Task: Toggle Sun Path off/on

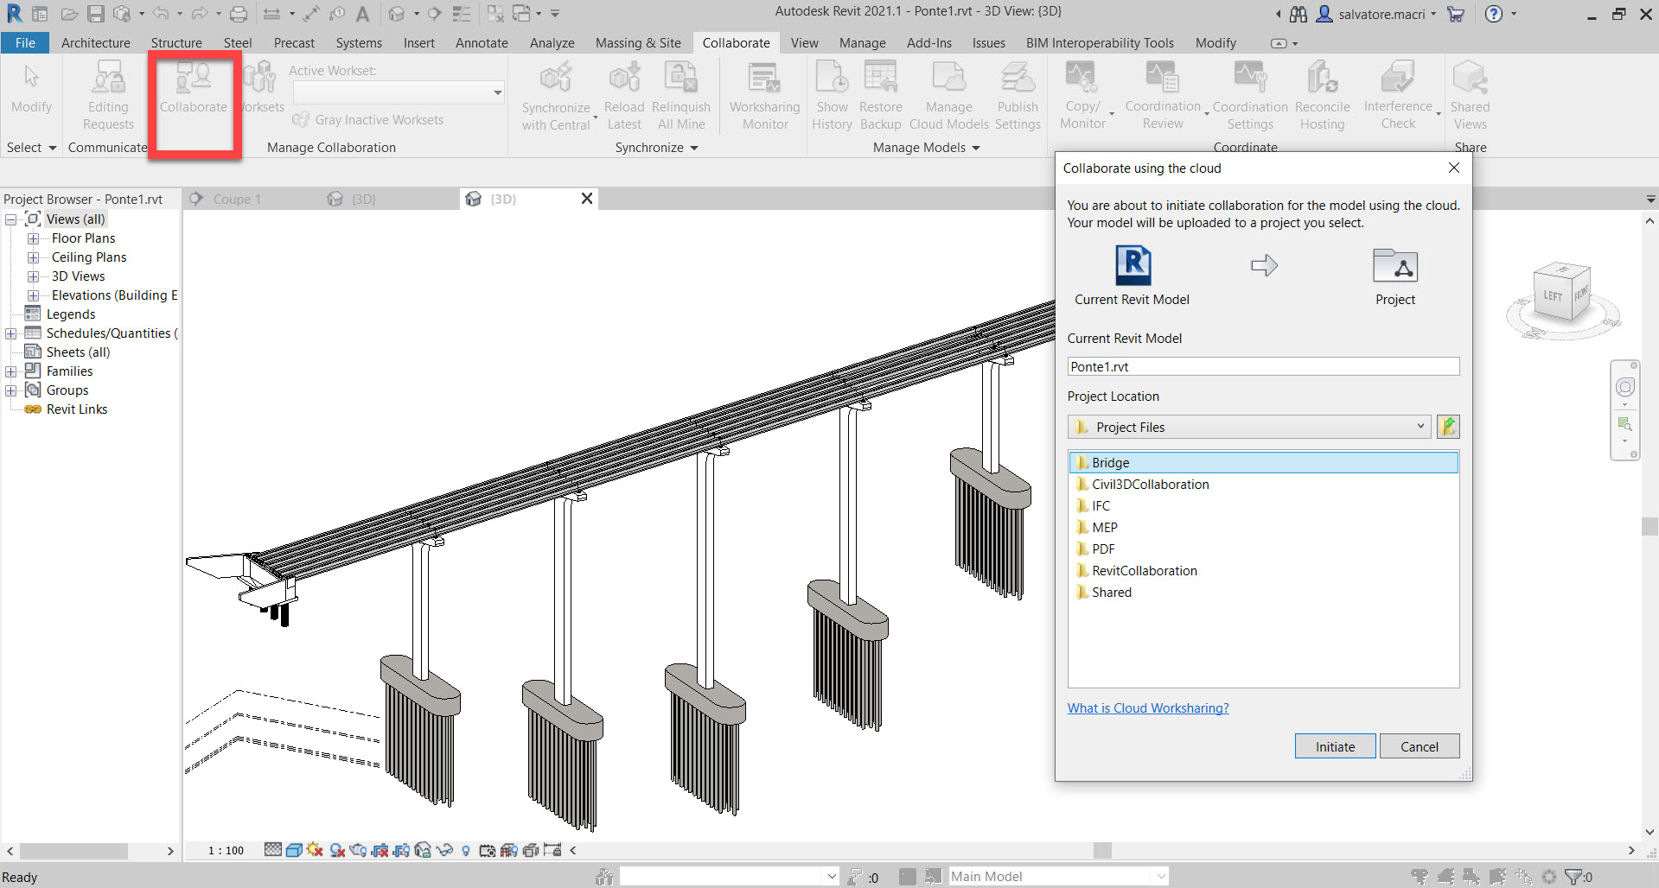Action: (x=315, y=850)
